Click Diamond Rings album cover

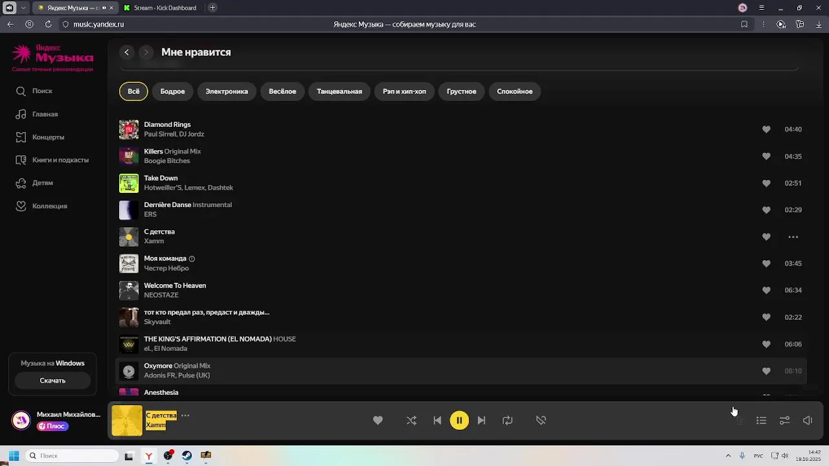[129, 129]
